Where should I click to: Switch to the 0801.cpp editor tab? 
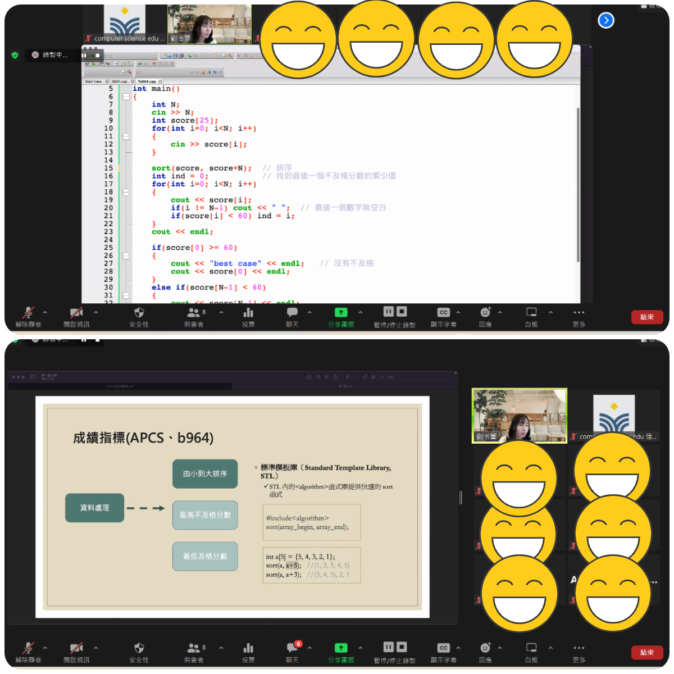(x=119, y=81)
